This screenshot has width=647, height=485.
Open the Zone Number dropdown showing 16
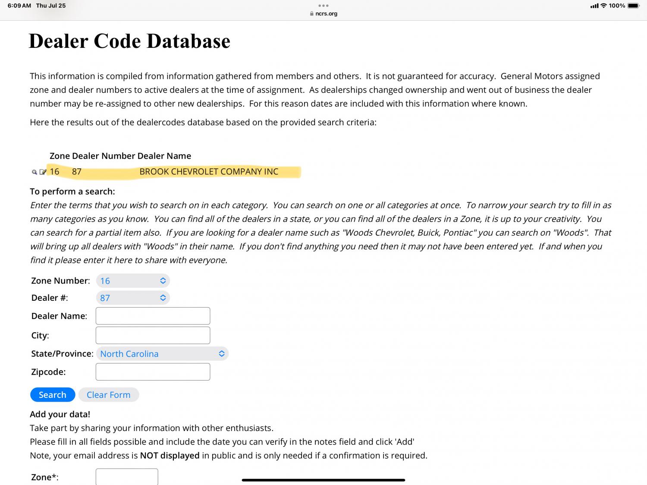click(x=133, y=281)
